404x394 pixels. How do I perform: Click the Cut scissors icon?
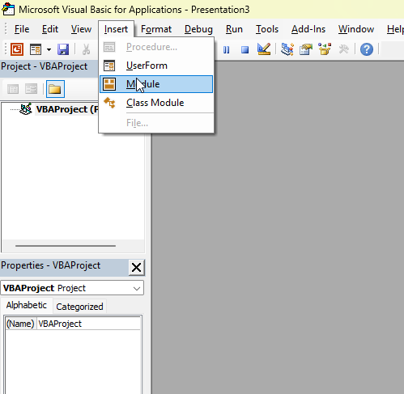pyautogui.click(x=86, y=49)
